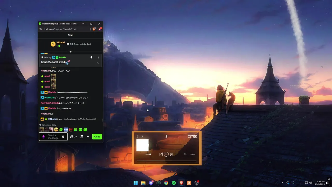Screen dimensions: 332x187
Task: Close the music widget with X box icon
Action: point(196,136)
